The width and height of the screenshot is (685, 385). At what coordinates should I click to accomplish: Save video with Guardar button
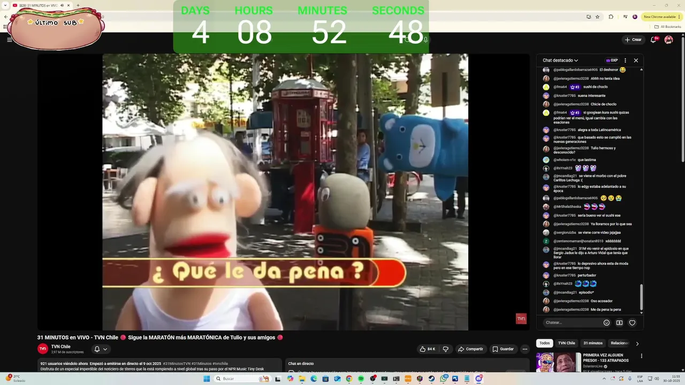point(503,349)
